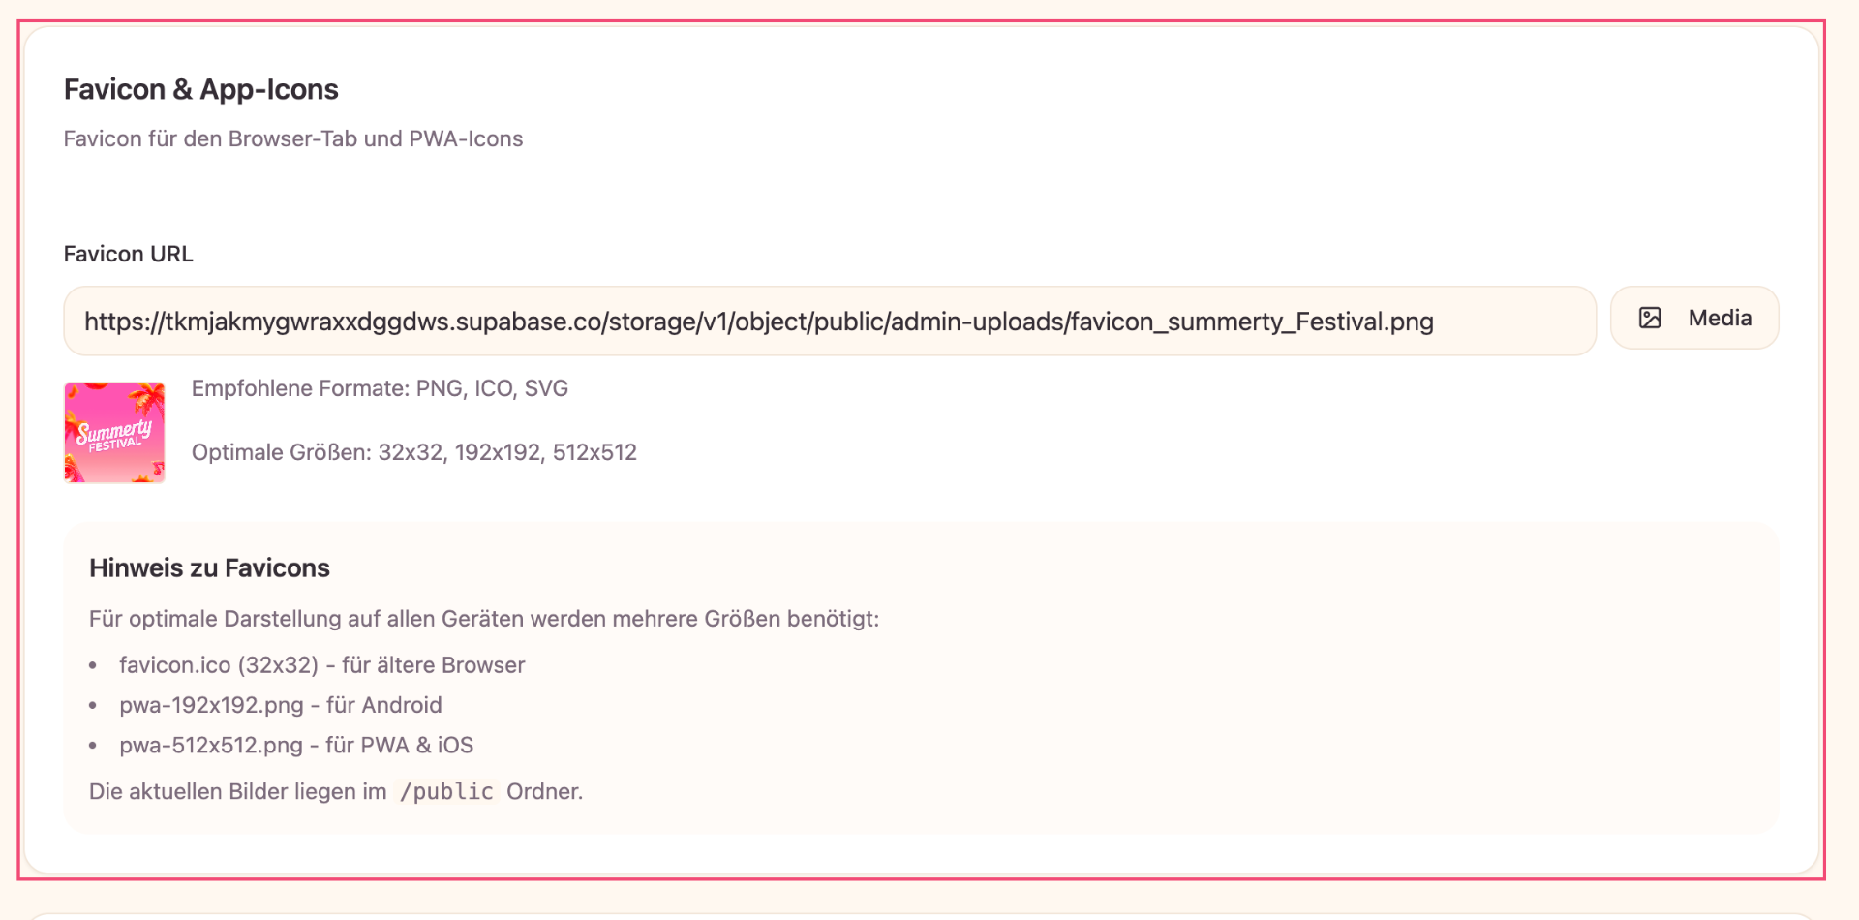Click the Favicon & App-Icons heading

click(200, 90)
